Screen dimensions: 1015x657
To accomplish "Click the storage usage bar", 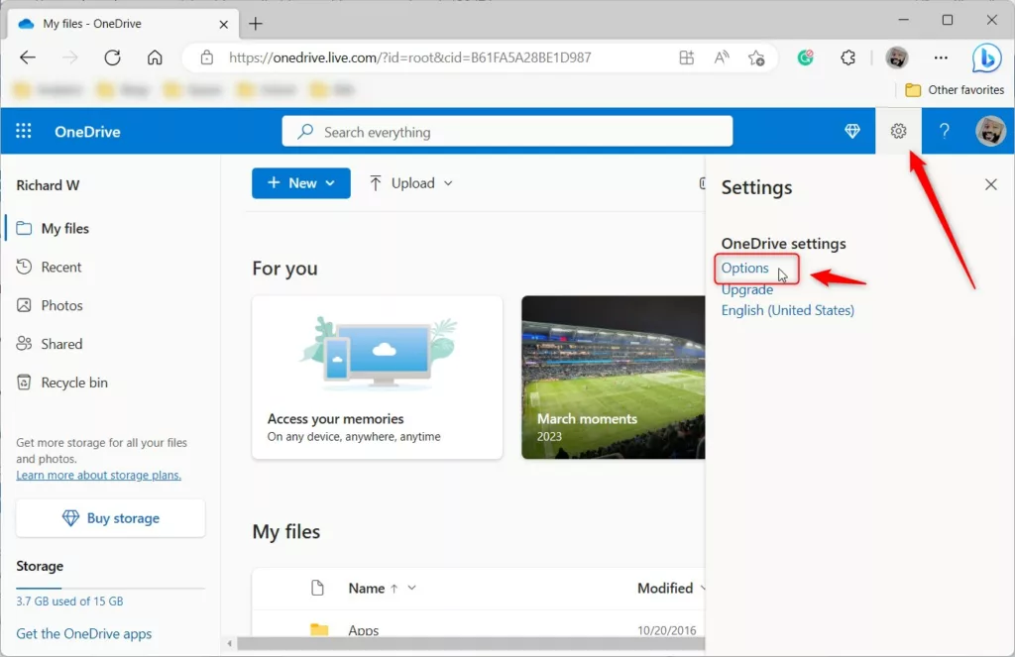I will (111, 589).
